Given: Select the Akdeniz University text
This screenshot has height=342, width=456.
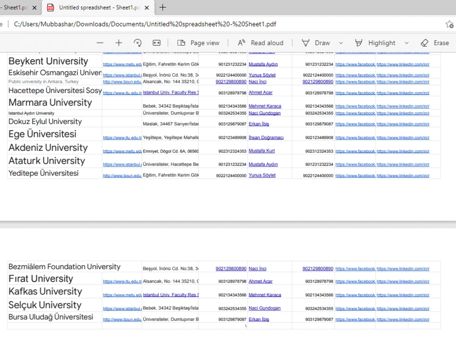Looking at the screenshot, I should pos(48,147).
